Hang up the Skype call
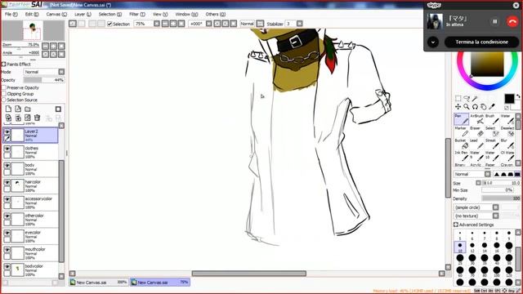Screen dimensions: 523x294 click(x=512, y=21)
